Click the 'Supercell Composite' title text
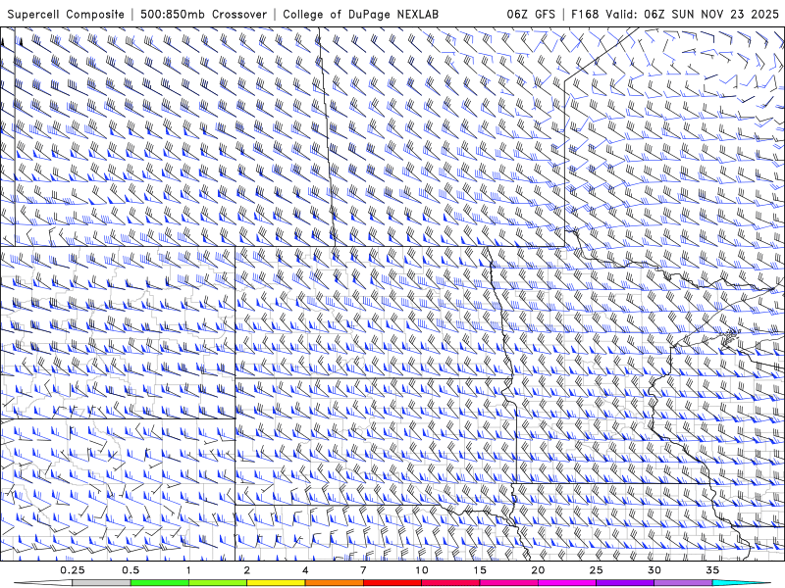Image resolution: width=785 pixels, height=588 pixels. pyautogui.click(x=66, y=14)
